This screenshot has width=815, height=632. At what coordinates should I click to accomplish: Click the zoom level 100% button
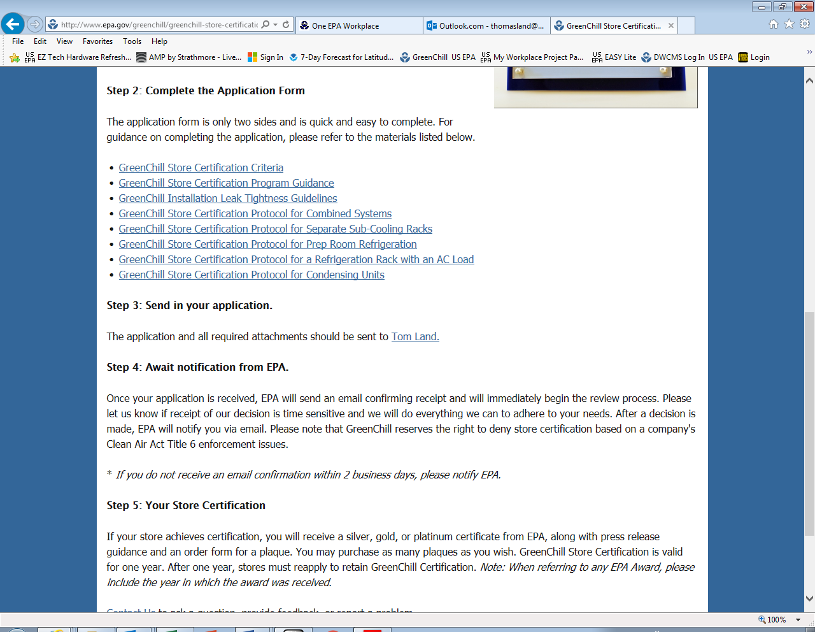(772, 619)
